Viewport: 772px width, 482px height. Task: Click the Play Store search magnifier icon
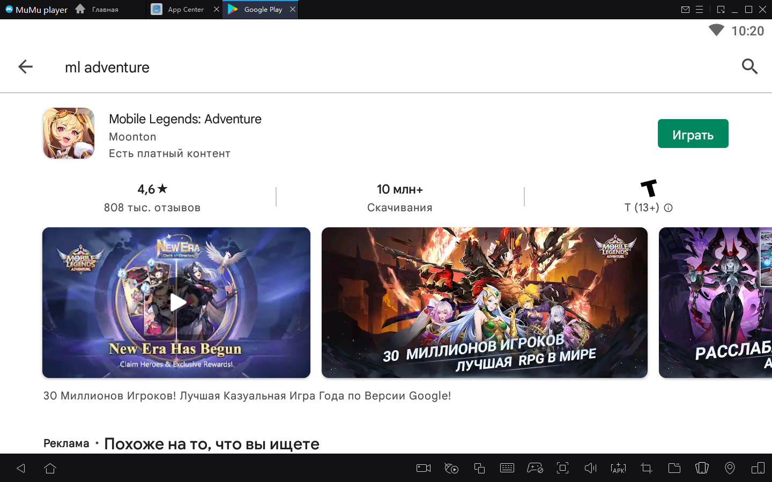click(x=749, y=66)
